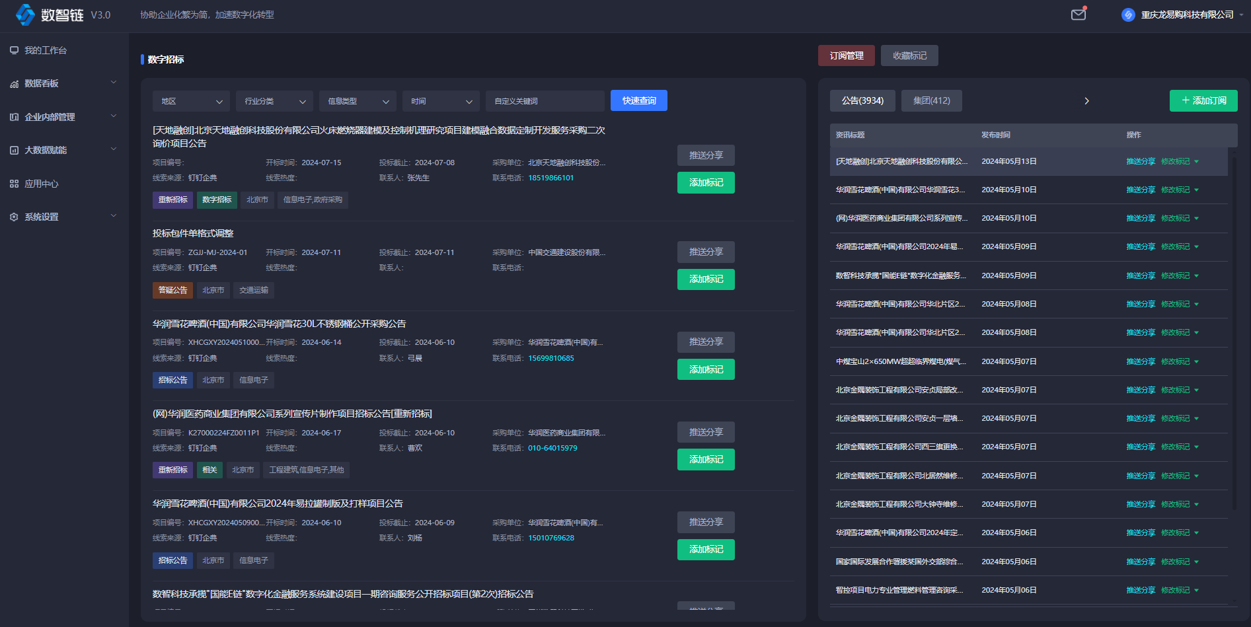Open phone number 010-64015979 link

click(x=552, y=448)
